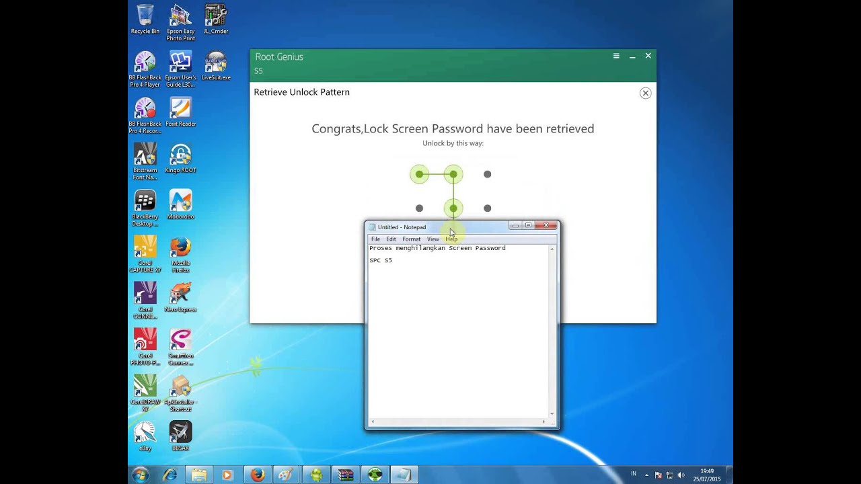Viewport: 861px width, 484px height.
Task: Open Corel PHOTO-PAINT desktop shortcut
Action: pos(145,348)
